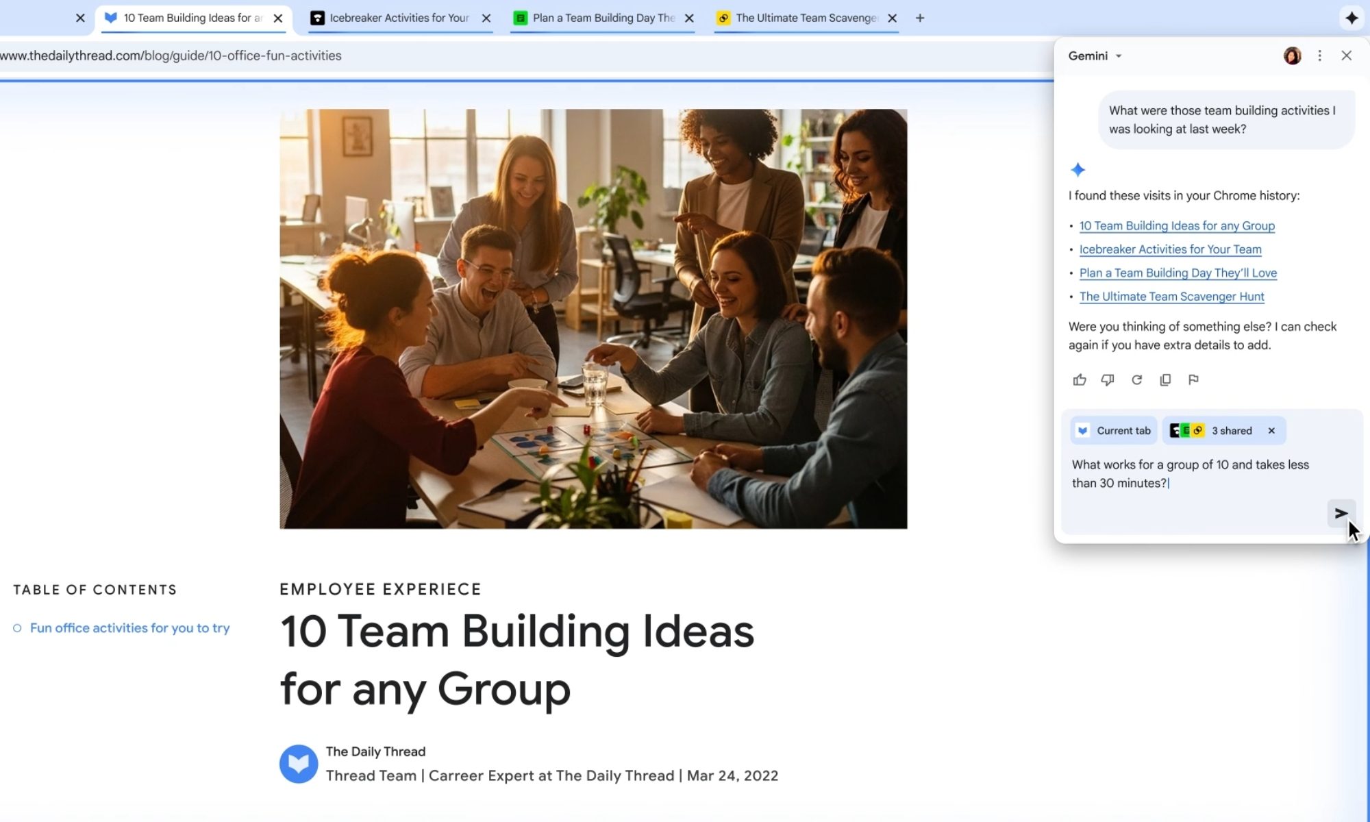Open the new tab plus button

pyautogui.click(x=920, y=18)
